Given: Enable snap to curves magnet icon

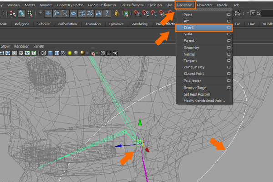Looking at the screenshot, I should point(146,13).
